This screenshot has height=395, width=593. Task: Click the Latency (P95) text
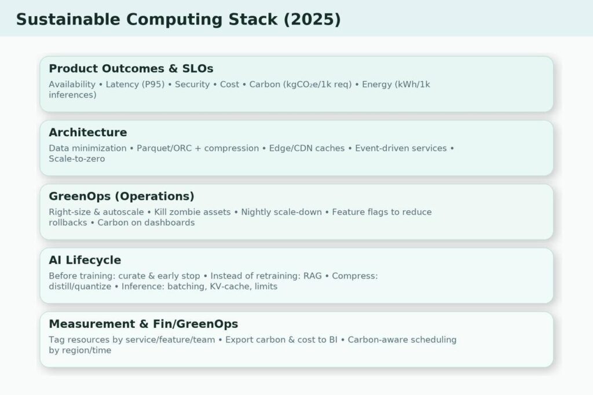pyautogui.click(x=135, y=85)
